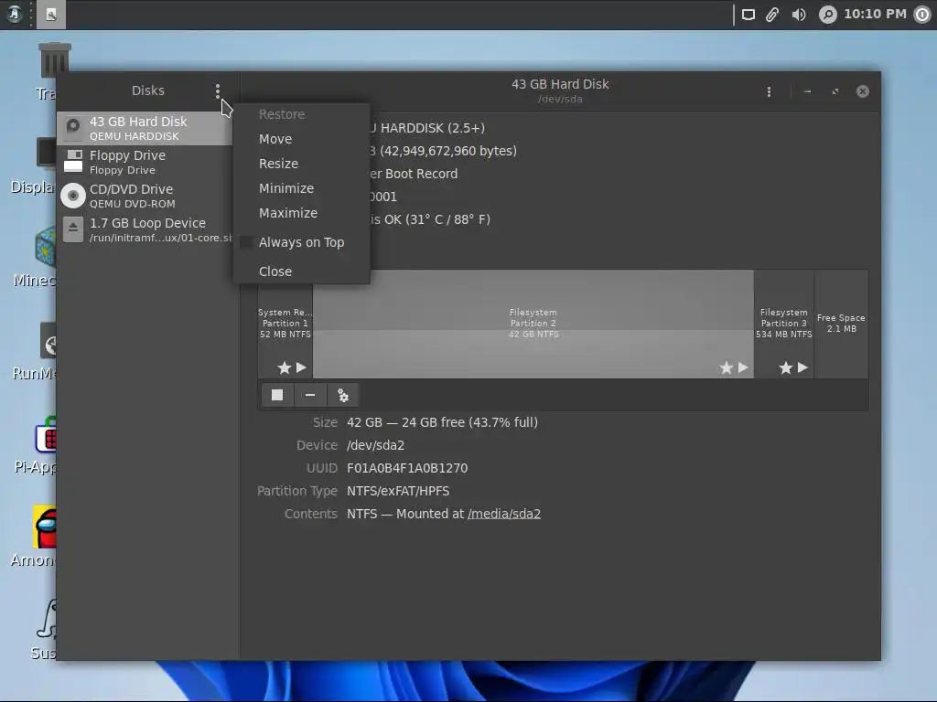Click the UUID value F01A0B4F1A0B1270
The image size is (937, 702).
pos(407,468)
